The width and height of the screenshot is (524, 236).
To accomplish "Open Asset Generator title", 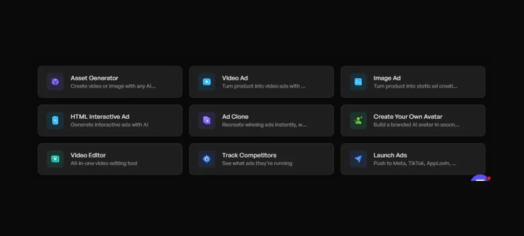I will [94, 78].
